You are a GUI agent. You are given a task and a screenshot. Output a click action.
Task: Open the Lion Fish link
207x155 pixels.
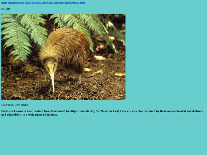click(x=30, y=3)
